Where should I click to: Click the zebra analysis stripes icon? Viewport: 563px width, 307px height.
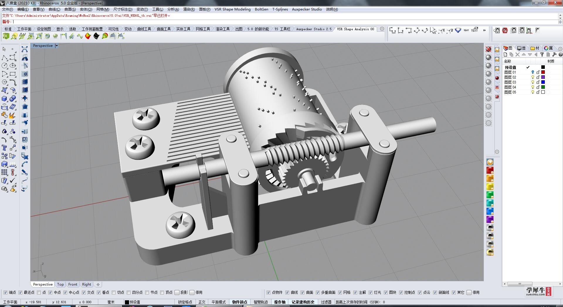[55, 36]
